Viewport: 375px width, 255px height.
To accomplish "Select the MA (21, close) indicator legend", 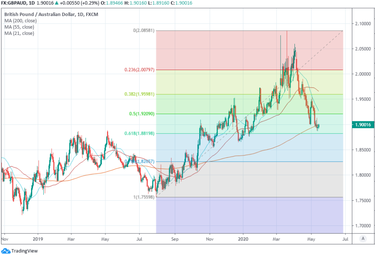I will pos(19,33).
